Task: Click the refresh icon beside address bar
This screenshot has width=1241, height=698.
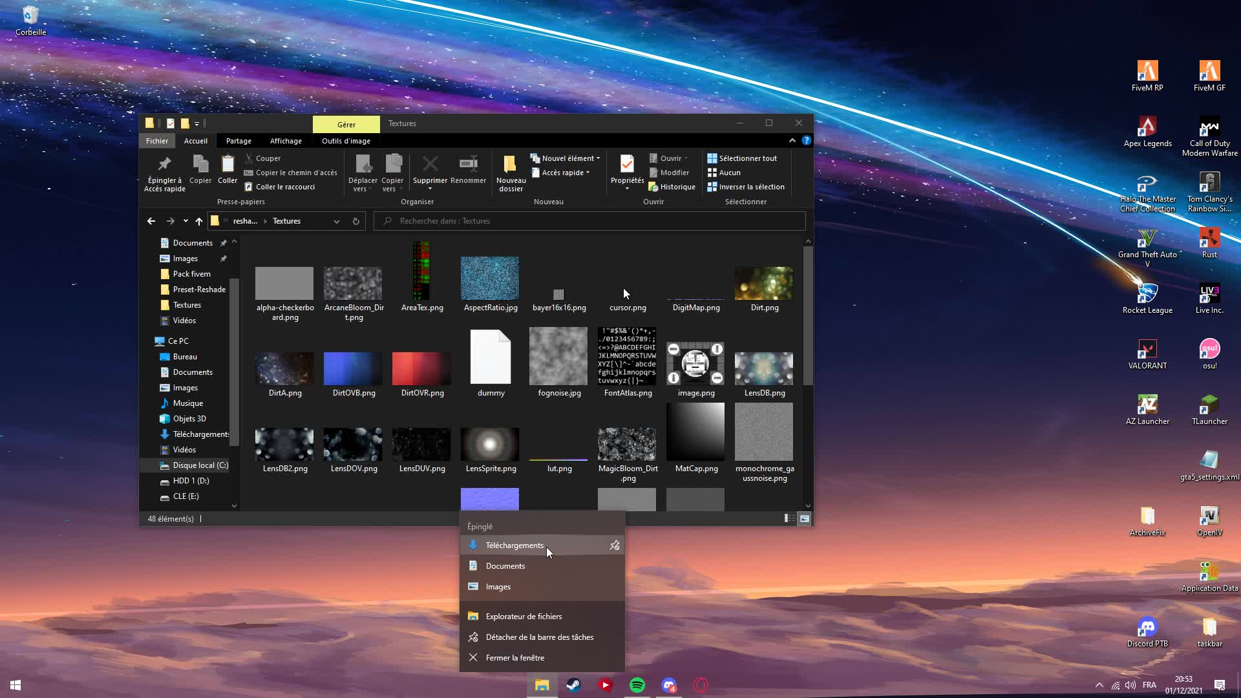Action: pos(355,221)
